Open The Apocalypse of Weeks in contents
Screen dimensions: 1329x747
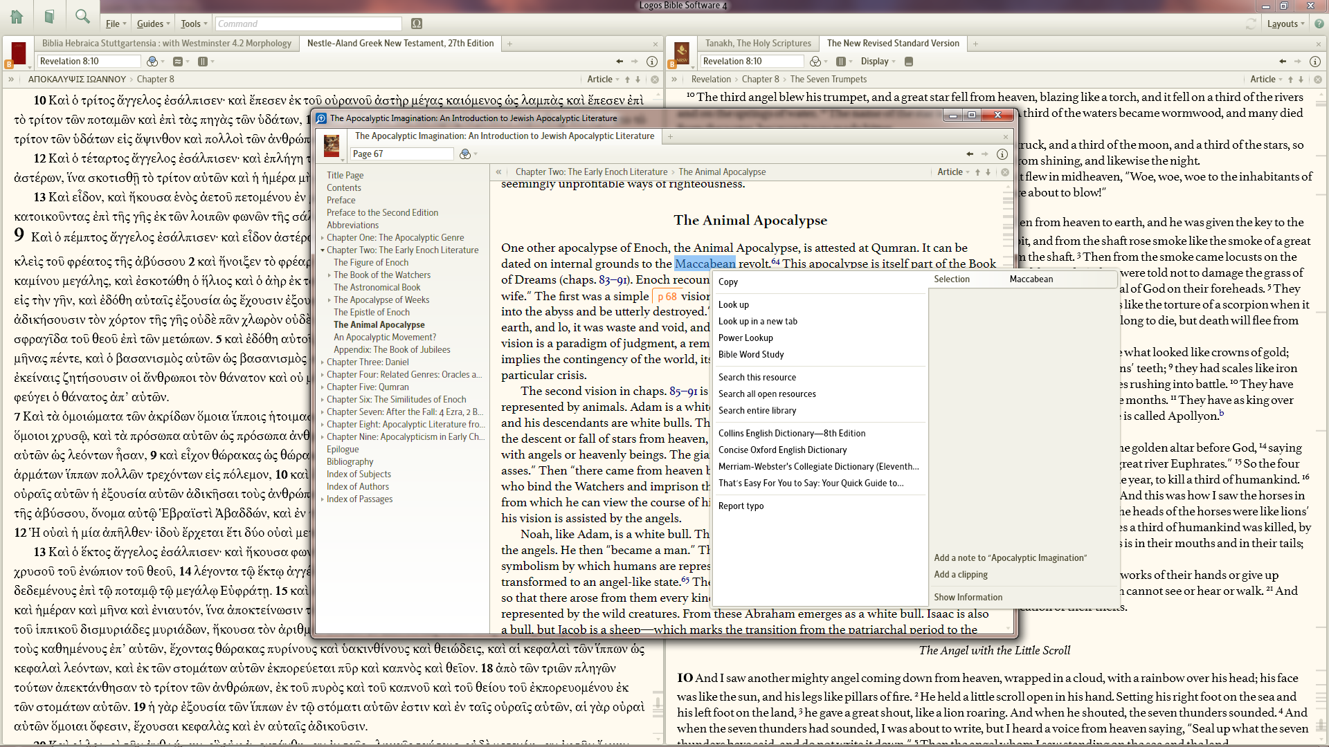coord(381,300)
